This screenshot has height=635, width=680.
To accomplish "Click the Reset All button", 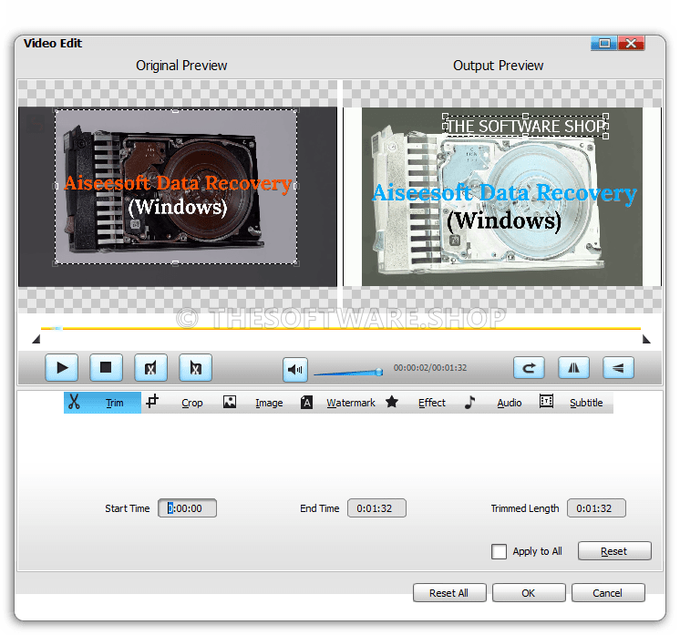I will pos(449,592).
